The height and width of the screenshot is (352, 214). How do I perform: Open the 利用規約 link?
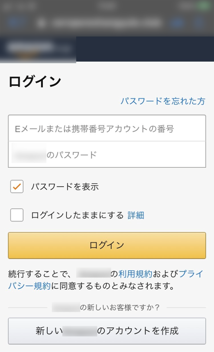coord(135,274)
